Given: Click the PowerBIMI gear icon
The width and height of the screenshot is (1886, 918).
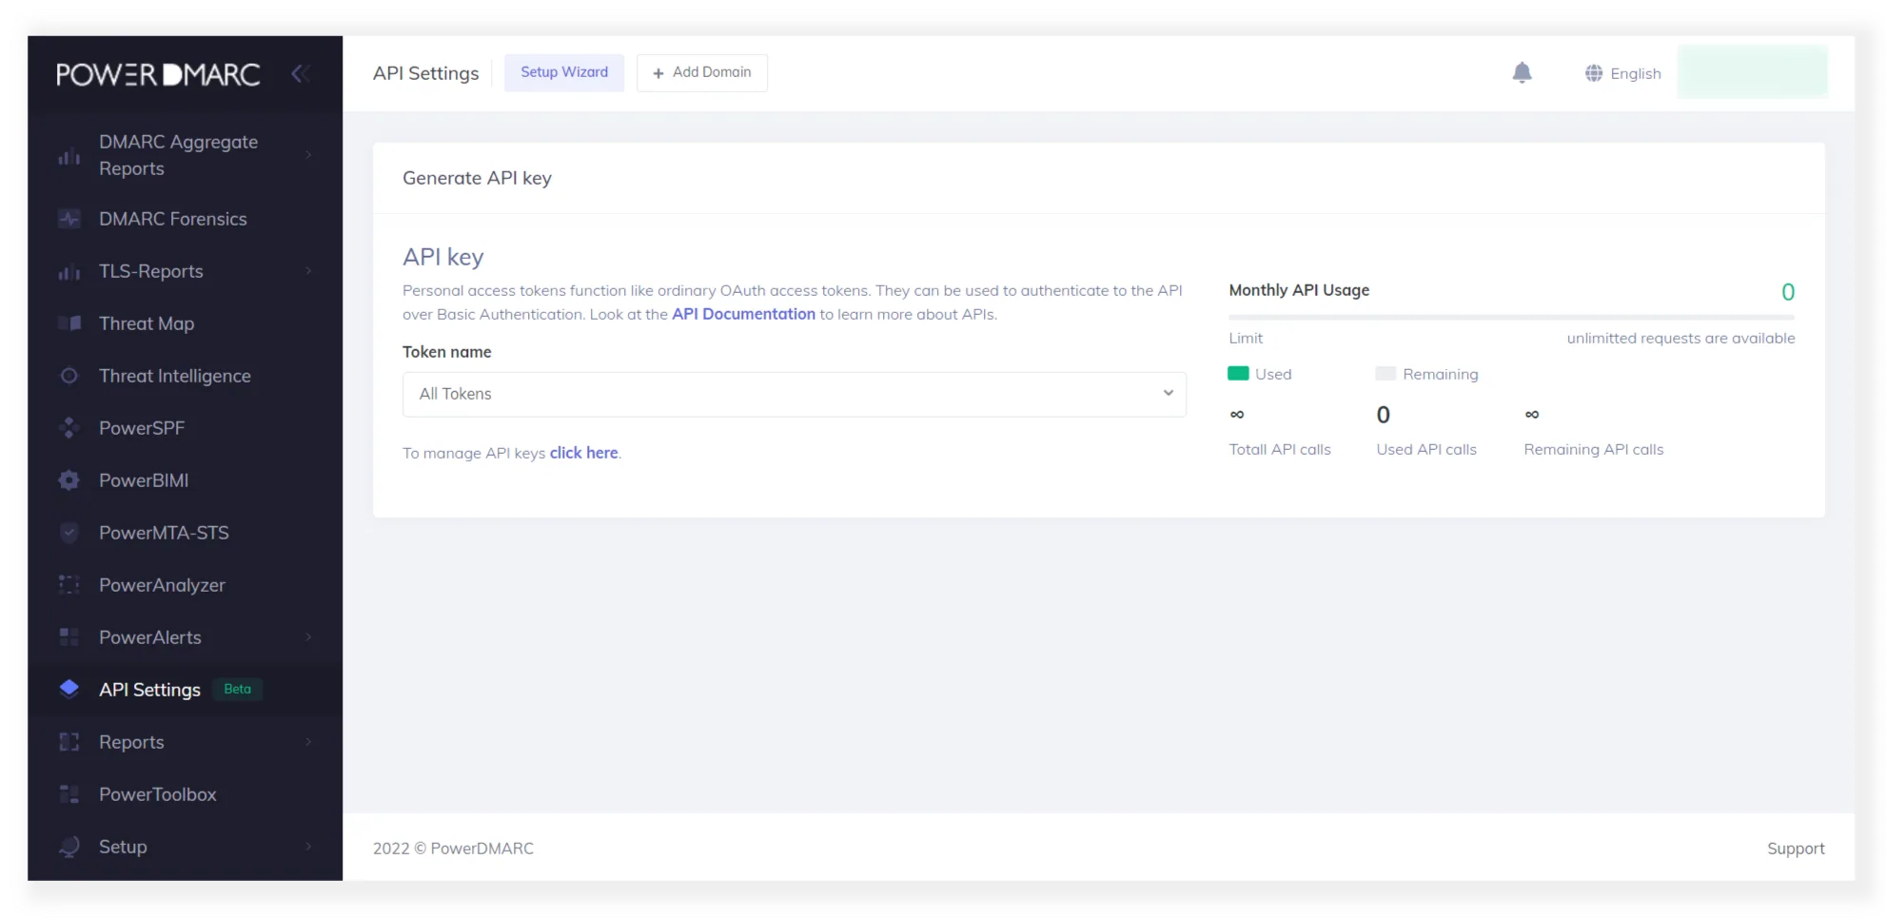Looking at the screenshot, I should tap(69, 480).
